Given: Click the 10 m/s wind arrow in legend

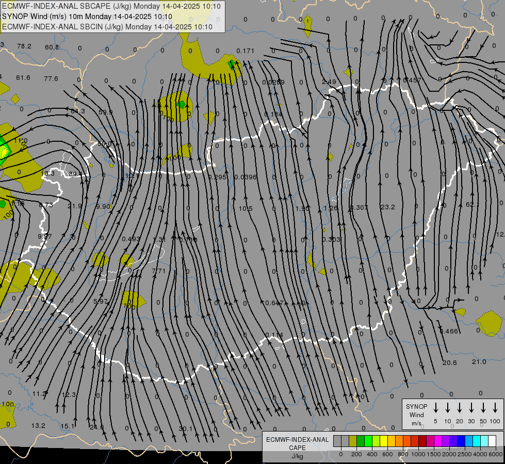Looking at the screenshot, I should coord(447,408).
